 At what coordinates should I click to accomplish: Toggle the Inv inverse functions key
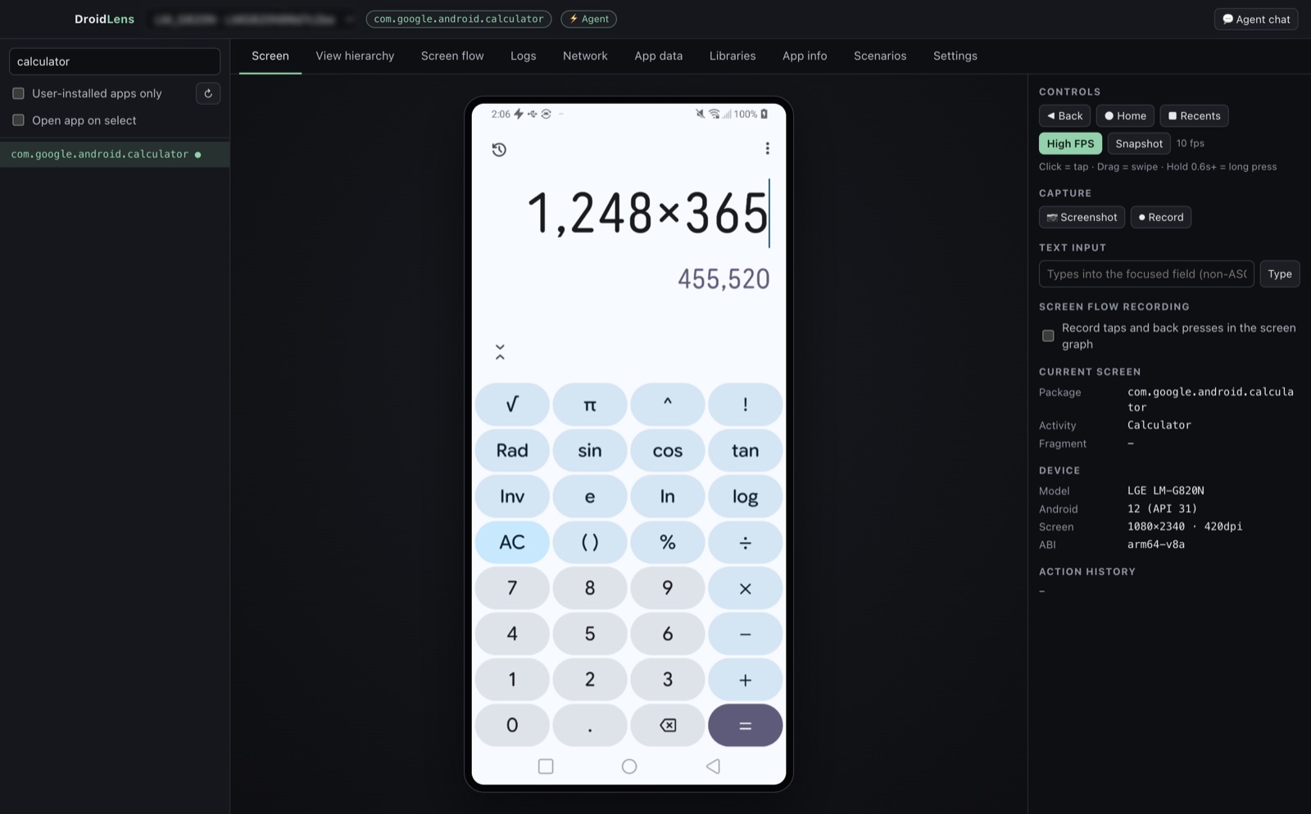coord(512,496)
